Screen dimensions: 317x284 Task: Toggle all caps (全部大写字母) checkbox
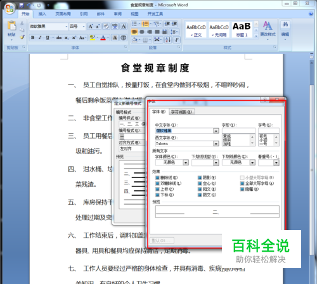tap(242, 183)
